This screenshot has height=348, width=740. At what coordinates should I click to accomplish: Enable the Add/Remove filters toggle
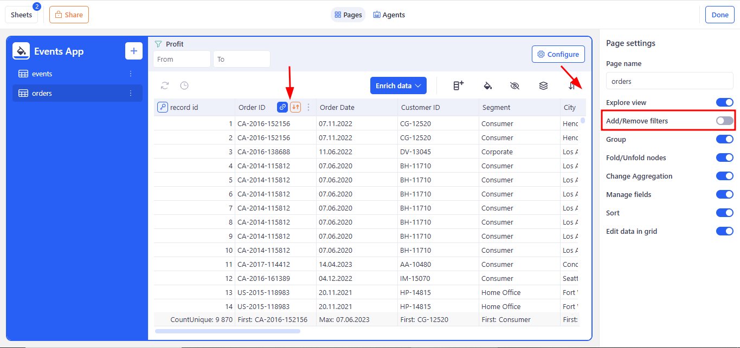724,121
